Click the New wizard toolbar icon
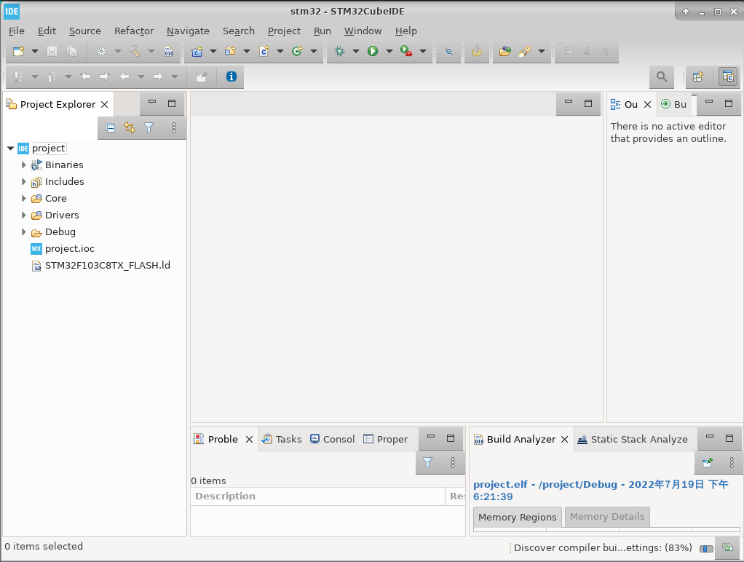This screenshot has width=744, height=562. click(x=18, y=51)
